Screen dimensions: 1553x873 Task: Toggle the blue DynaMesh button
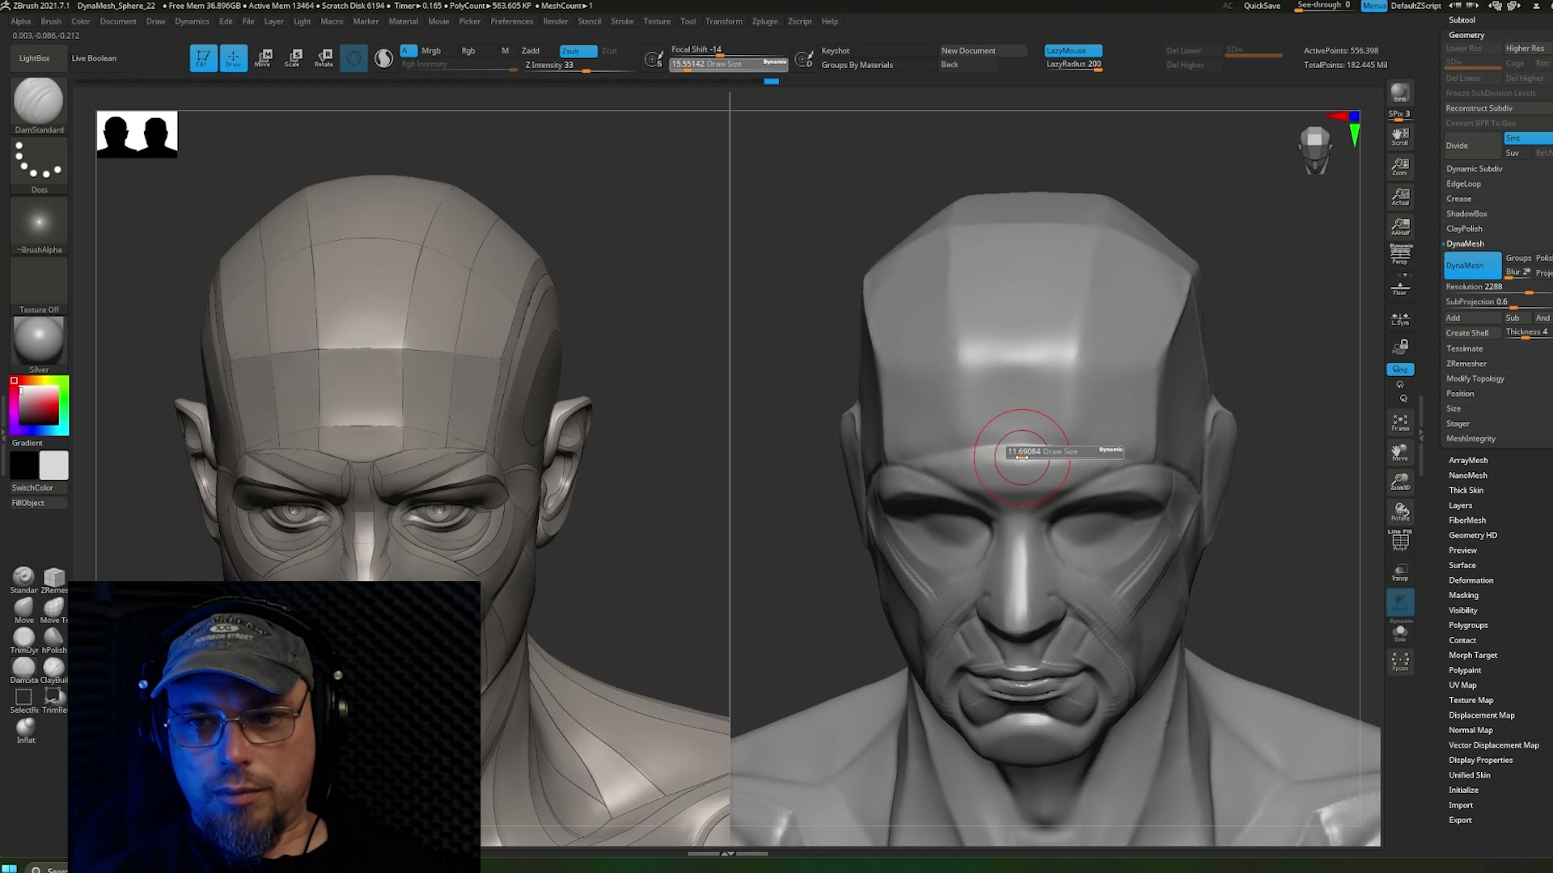[x=1472, y=266]
